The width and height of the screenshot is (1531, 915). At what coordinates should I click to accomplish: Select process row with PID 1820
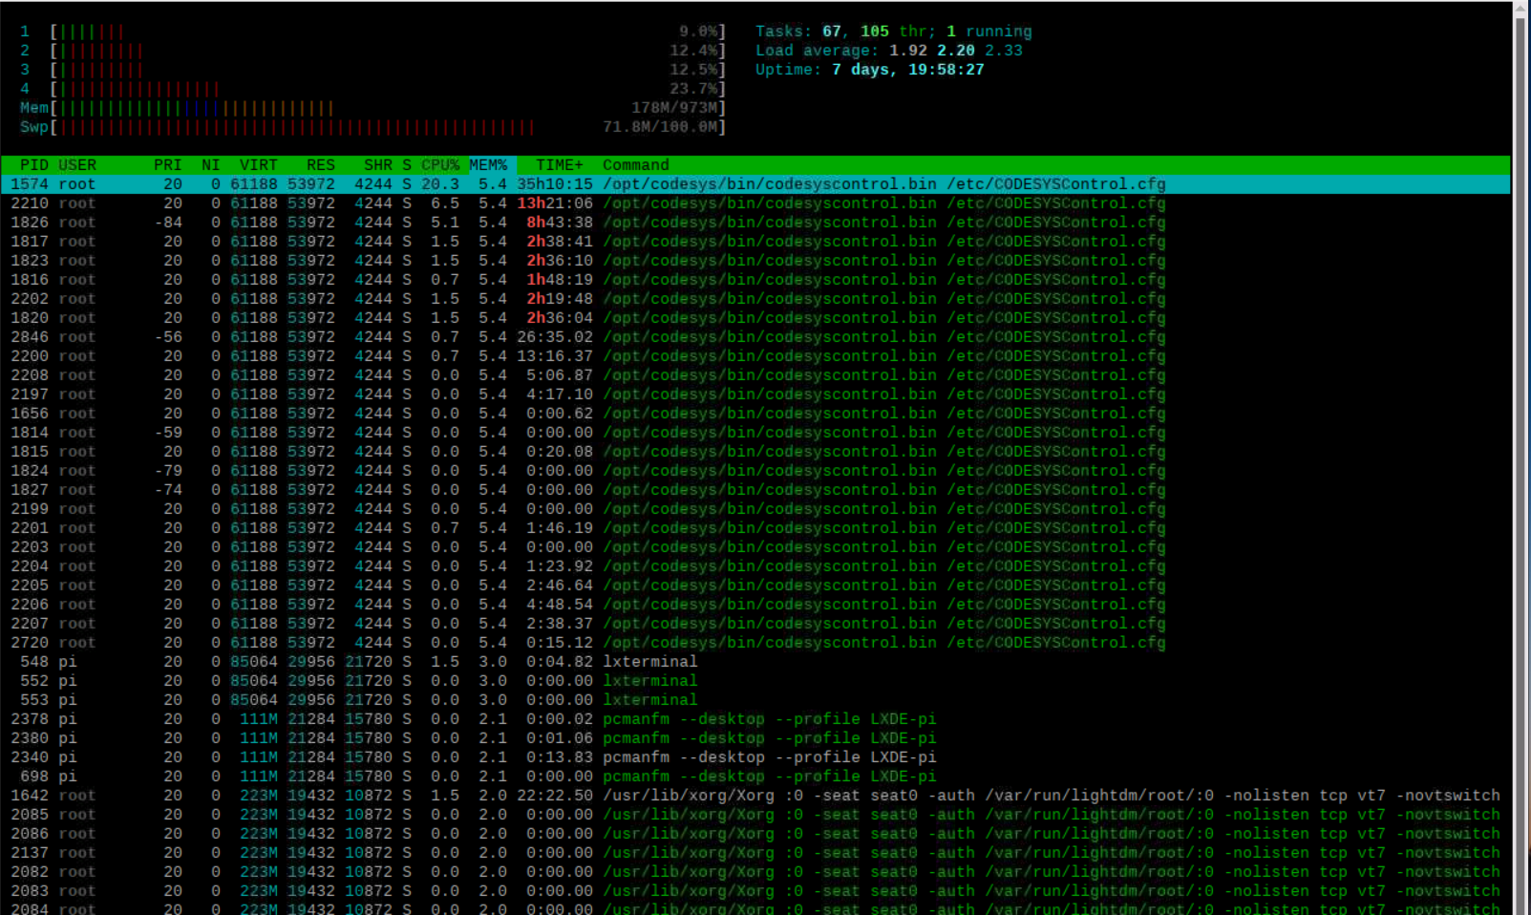point(755,318)
